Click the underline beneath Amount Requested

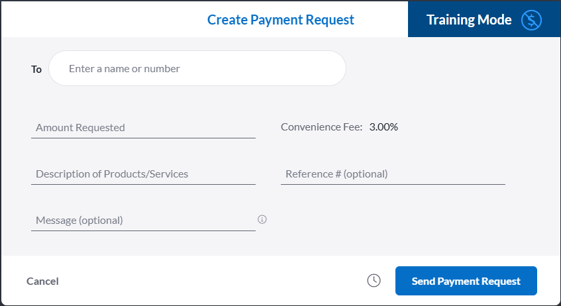[x=143, y=138]
